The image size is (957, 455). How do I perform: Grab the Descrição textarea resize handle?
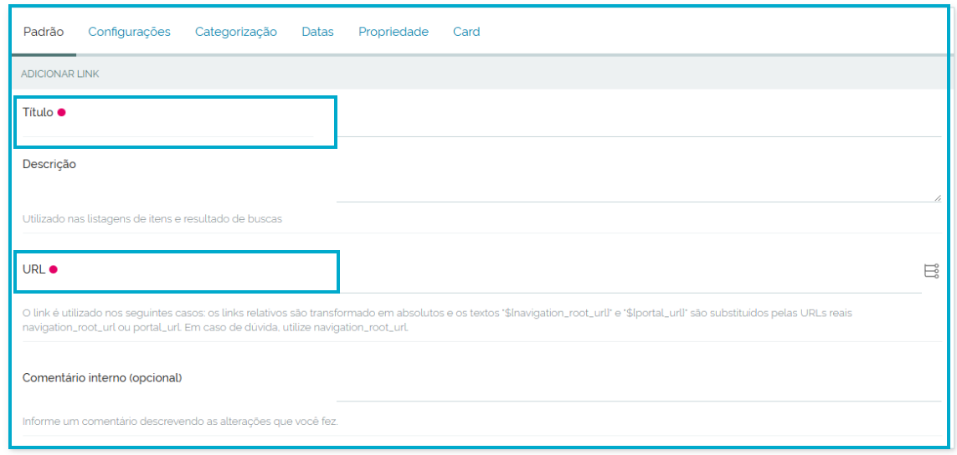tap(937, 197)
